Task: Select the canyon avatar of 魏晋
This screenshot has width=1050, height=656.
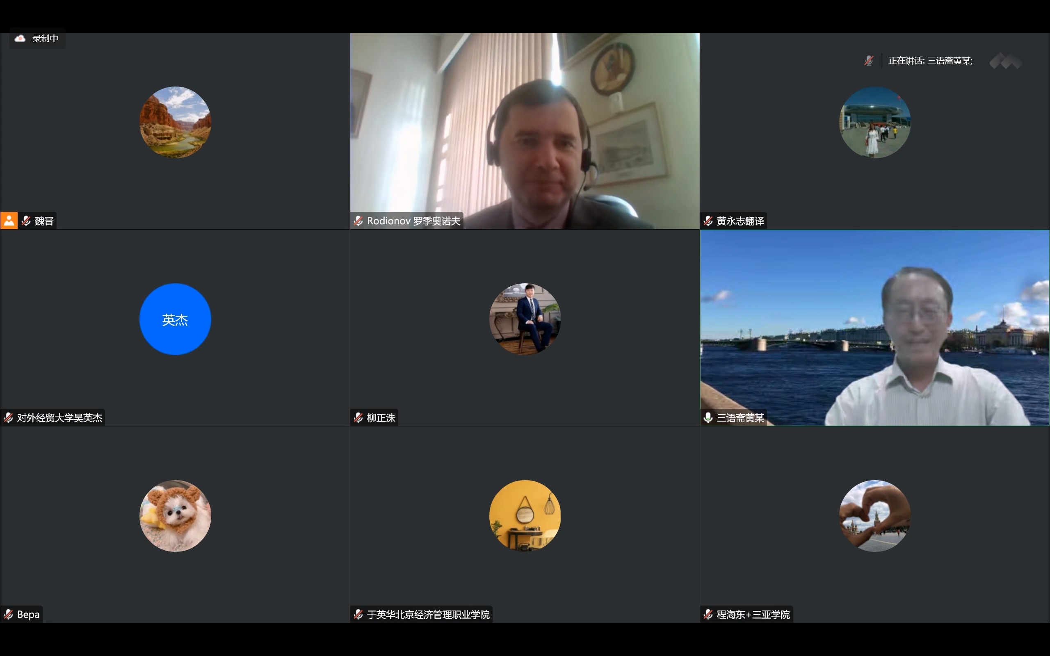Action: click(175, 122)
